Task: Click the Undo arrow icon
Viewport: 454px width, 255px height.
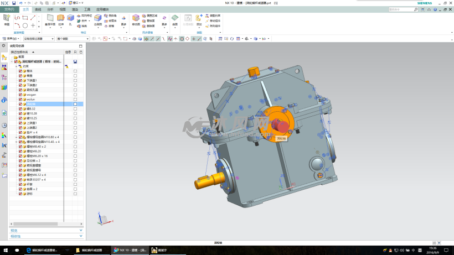Action: click(x=21, y=3)
